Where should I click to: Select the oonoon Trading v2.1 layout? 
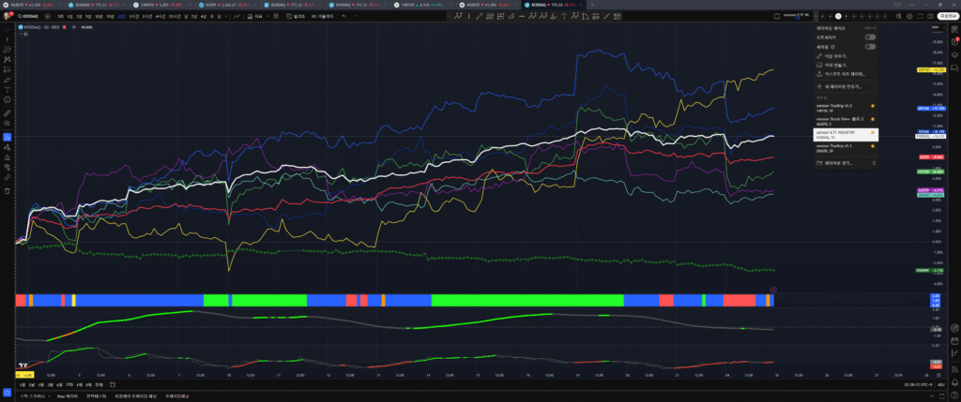click(x=840, y=147)
